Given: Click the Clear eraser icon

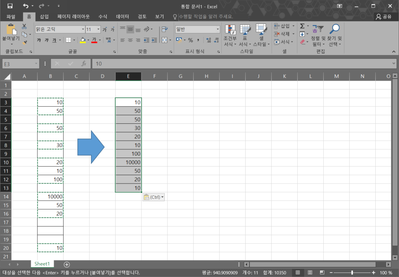Looking at the screenshot, I should [x=302, y=42].
